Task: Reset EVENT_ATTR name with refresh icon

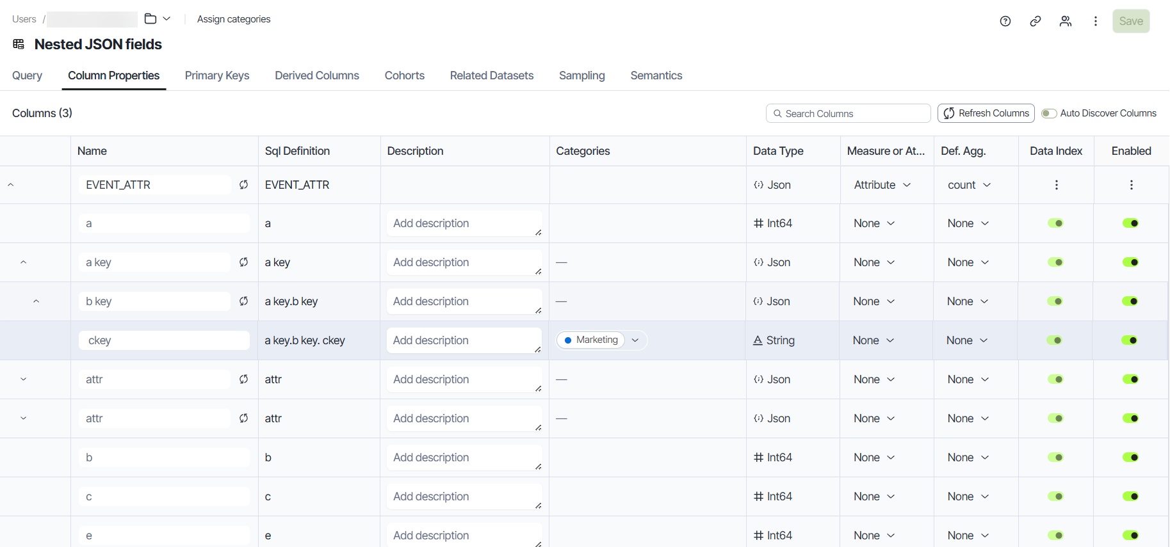Action: [x=244, y=185]
